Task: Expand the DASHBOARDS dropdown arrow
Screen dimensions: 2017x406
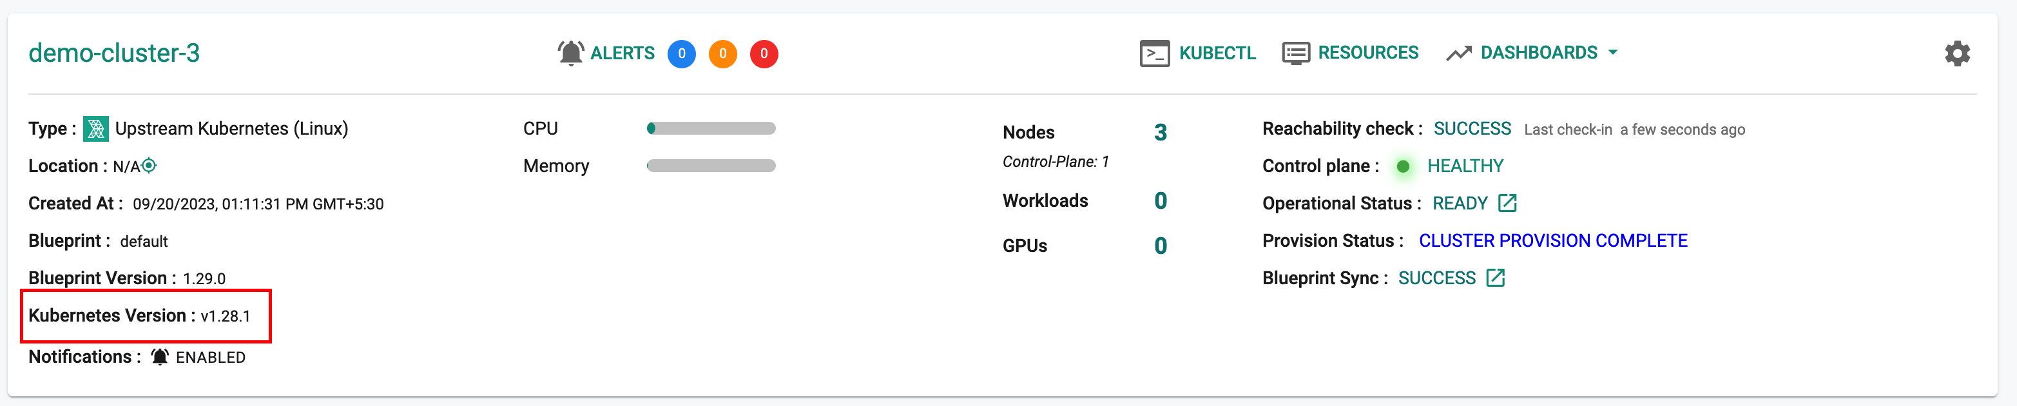Action: tap(1613, 52)
